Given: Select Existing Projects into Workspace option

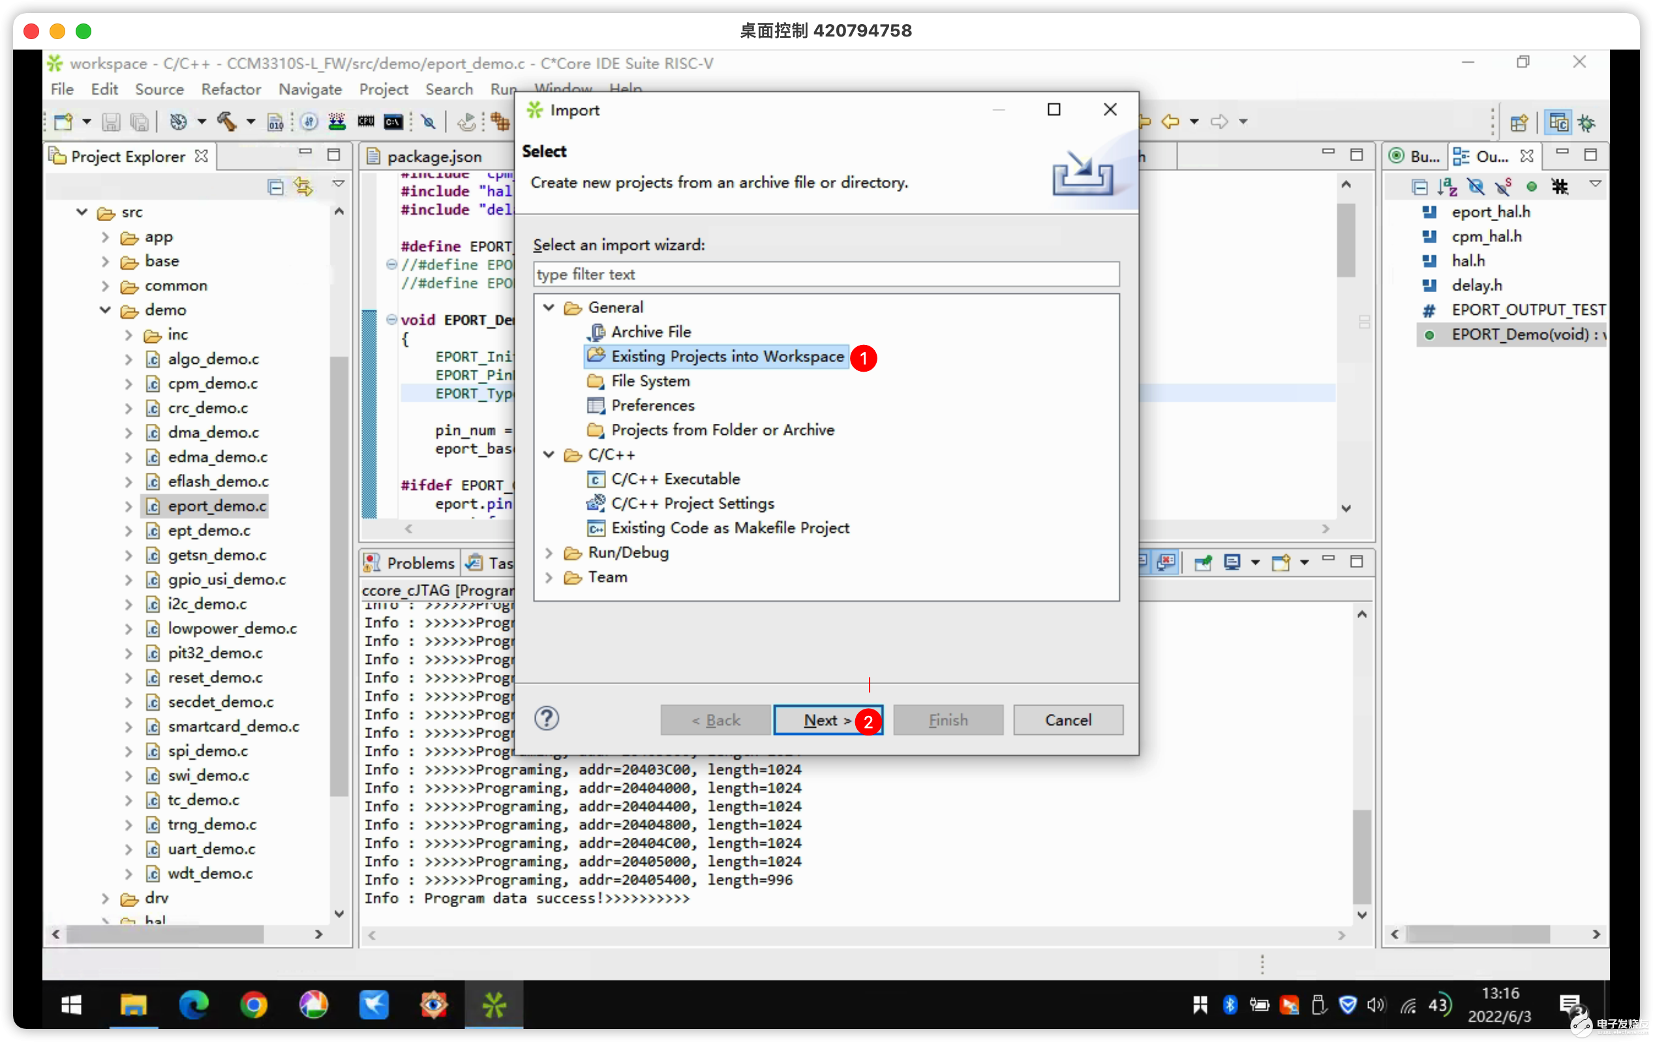Looking at the screenshot, I should (729, 355).
